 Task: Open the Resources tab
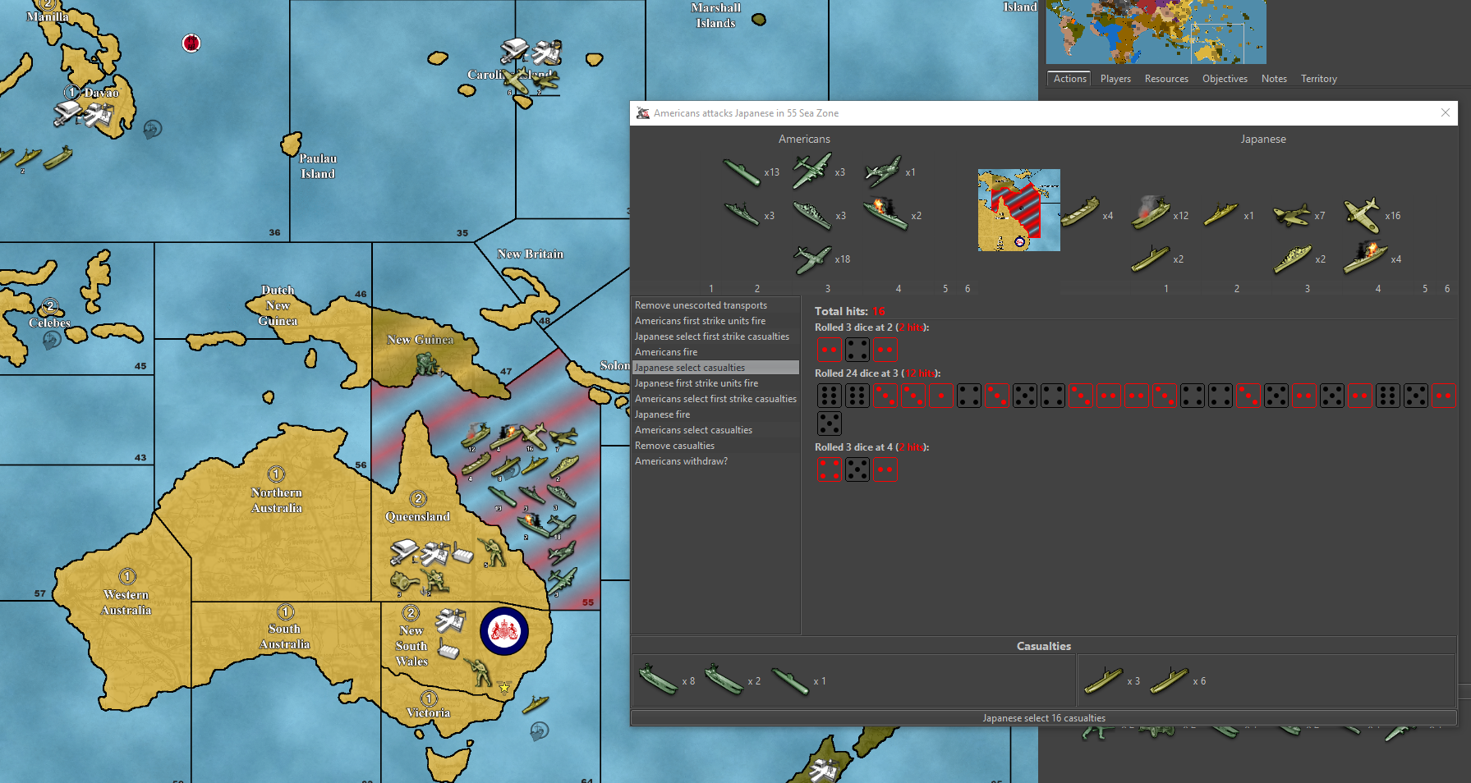pos(1166,79)
